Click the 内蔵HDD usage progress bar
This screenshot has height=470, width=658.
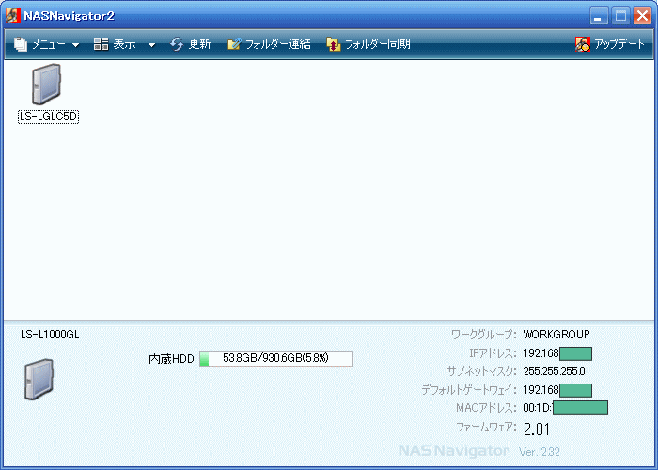pyautogui.click(x=275, y=358)
